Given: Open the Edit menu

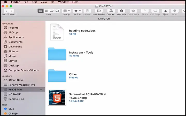Looking at the screenshot, I should pos(34,2).
